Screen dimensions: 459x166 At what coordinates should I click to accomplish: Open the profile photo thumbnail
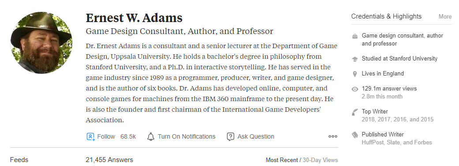click(41, 42)
